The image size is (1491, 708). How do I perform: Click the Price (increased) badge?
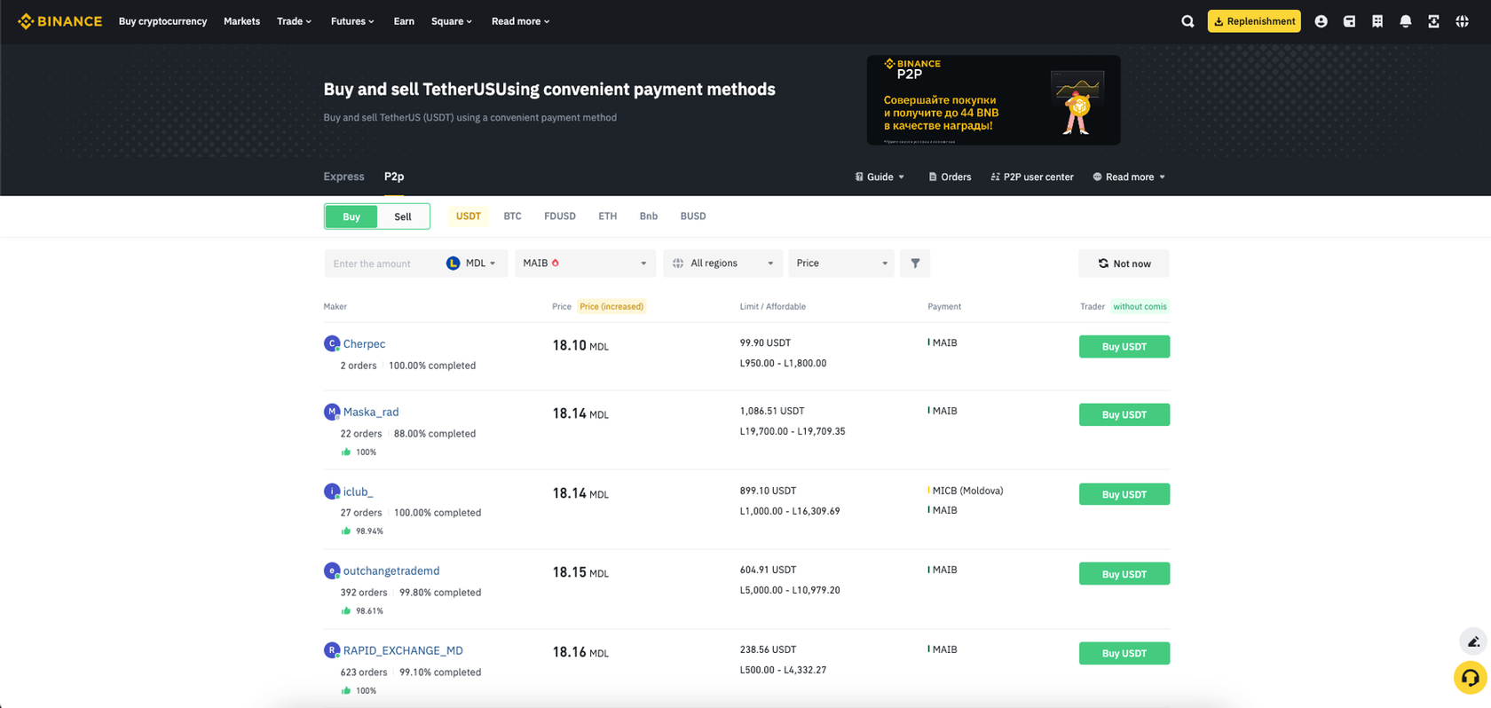click(x=611, y=307)
